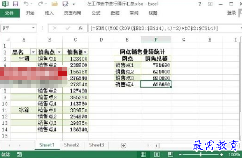Click the 就绪 status bar text
The height and width of the screenshot is (158, 242).
click(6, 154)
